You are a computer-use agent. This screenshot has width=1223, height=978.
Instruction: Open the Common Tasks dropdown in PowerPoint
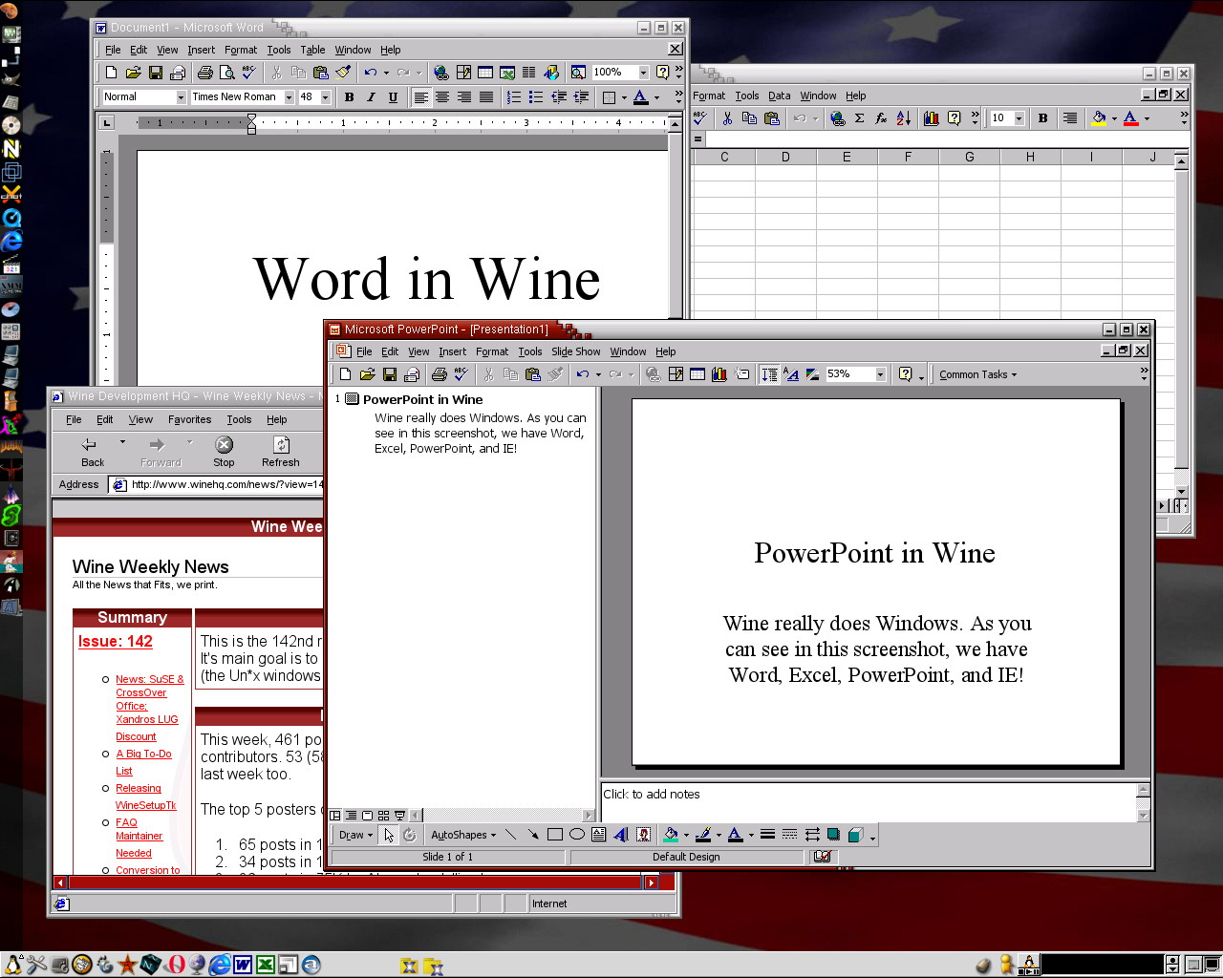tap(977, 374)
